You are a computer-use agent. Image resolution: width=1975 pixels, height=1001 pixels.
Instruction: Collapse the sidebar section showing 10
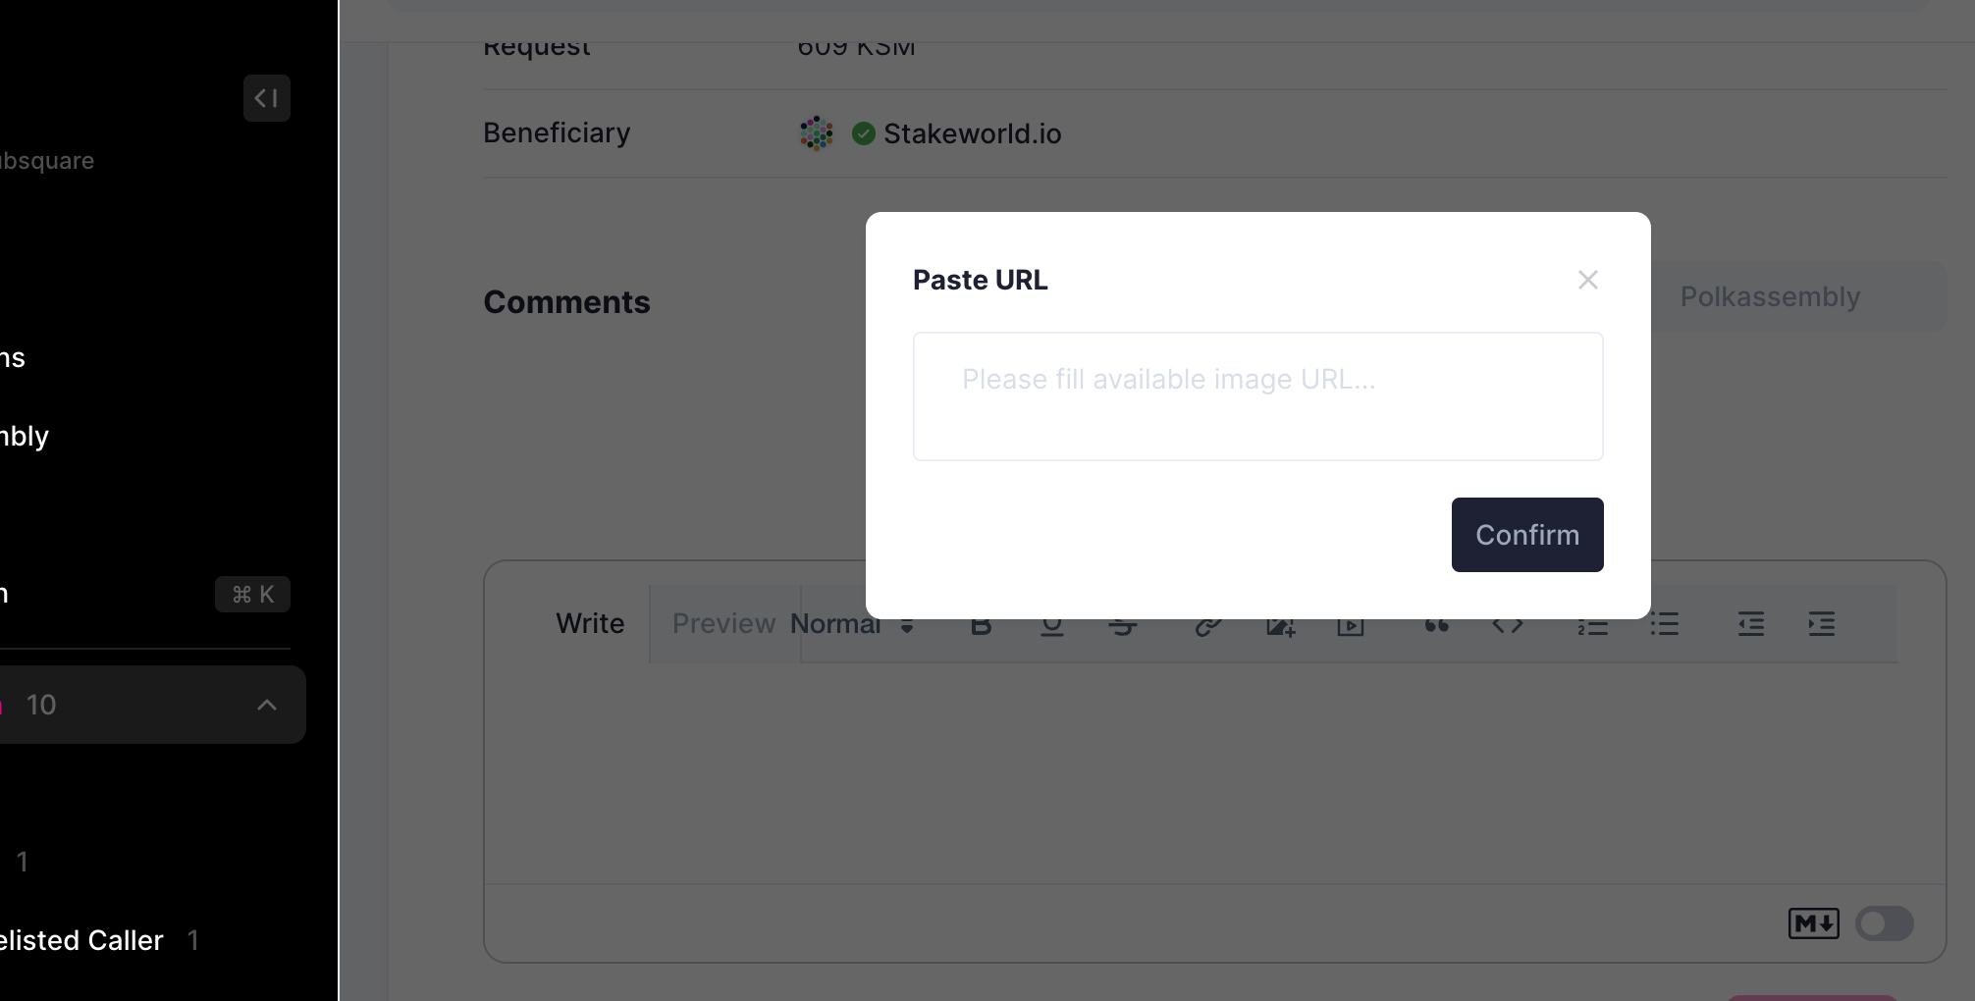coord(265,705)
